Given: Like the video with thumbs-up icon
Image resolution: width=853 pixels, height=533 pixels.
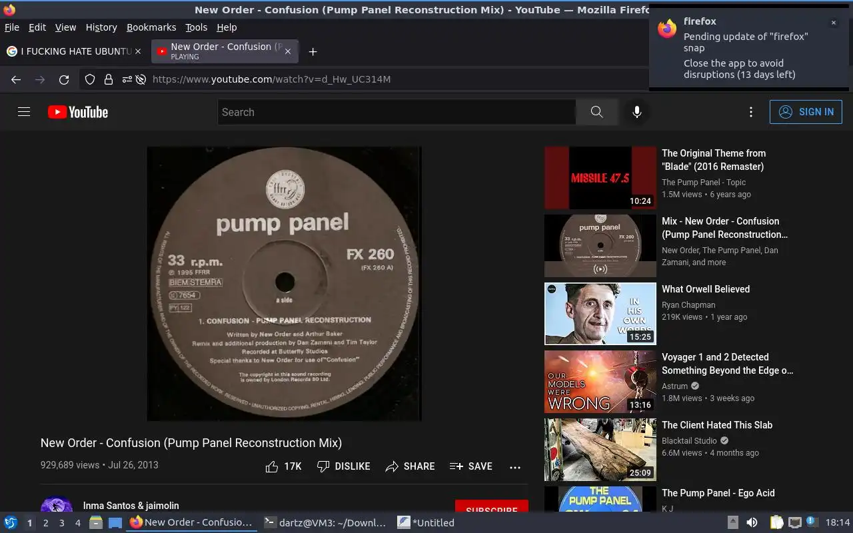Looking at the screenshot, I should [271, 466].
